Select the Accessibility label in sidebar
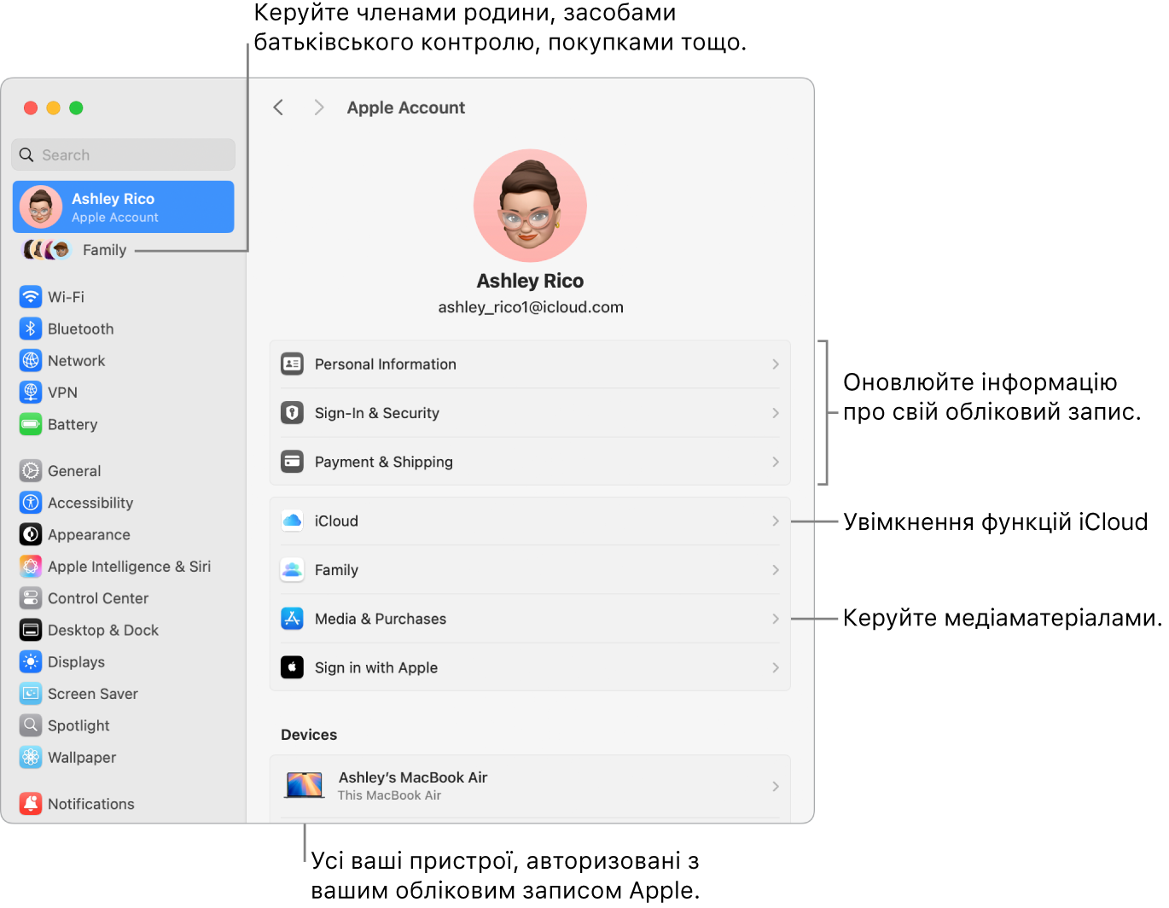The width and height of the screenshot is (1169, 908). pos(90,503)
